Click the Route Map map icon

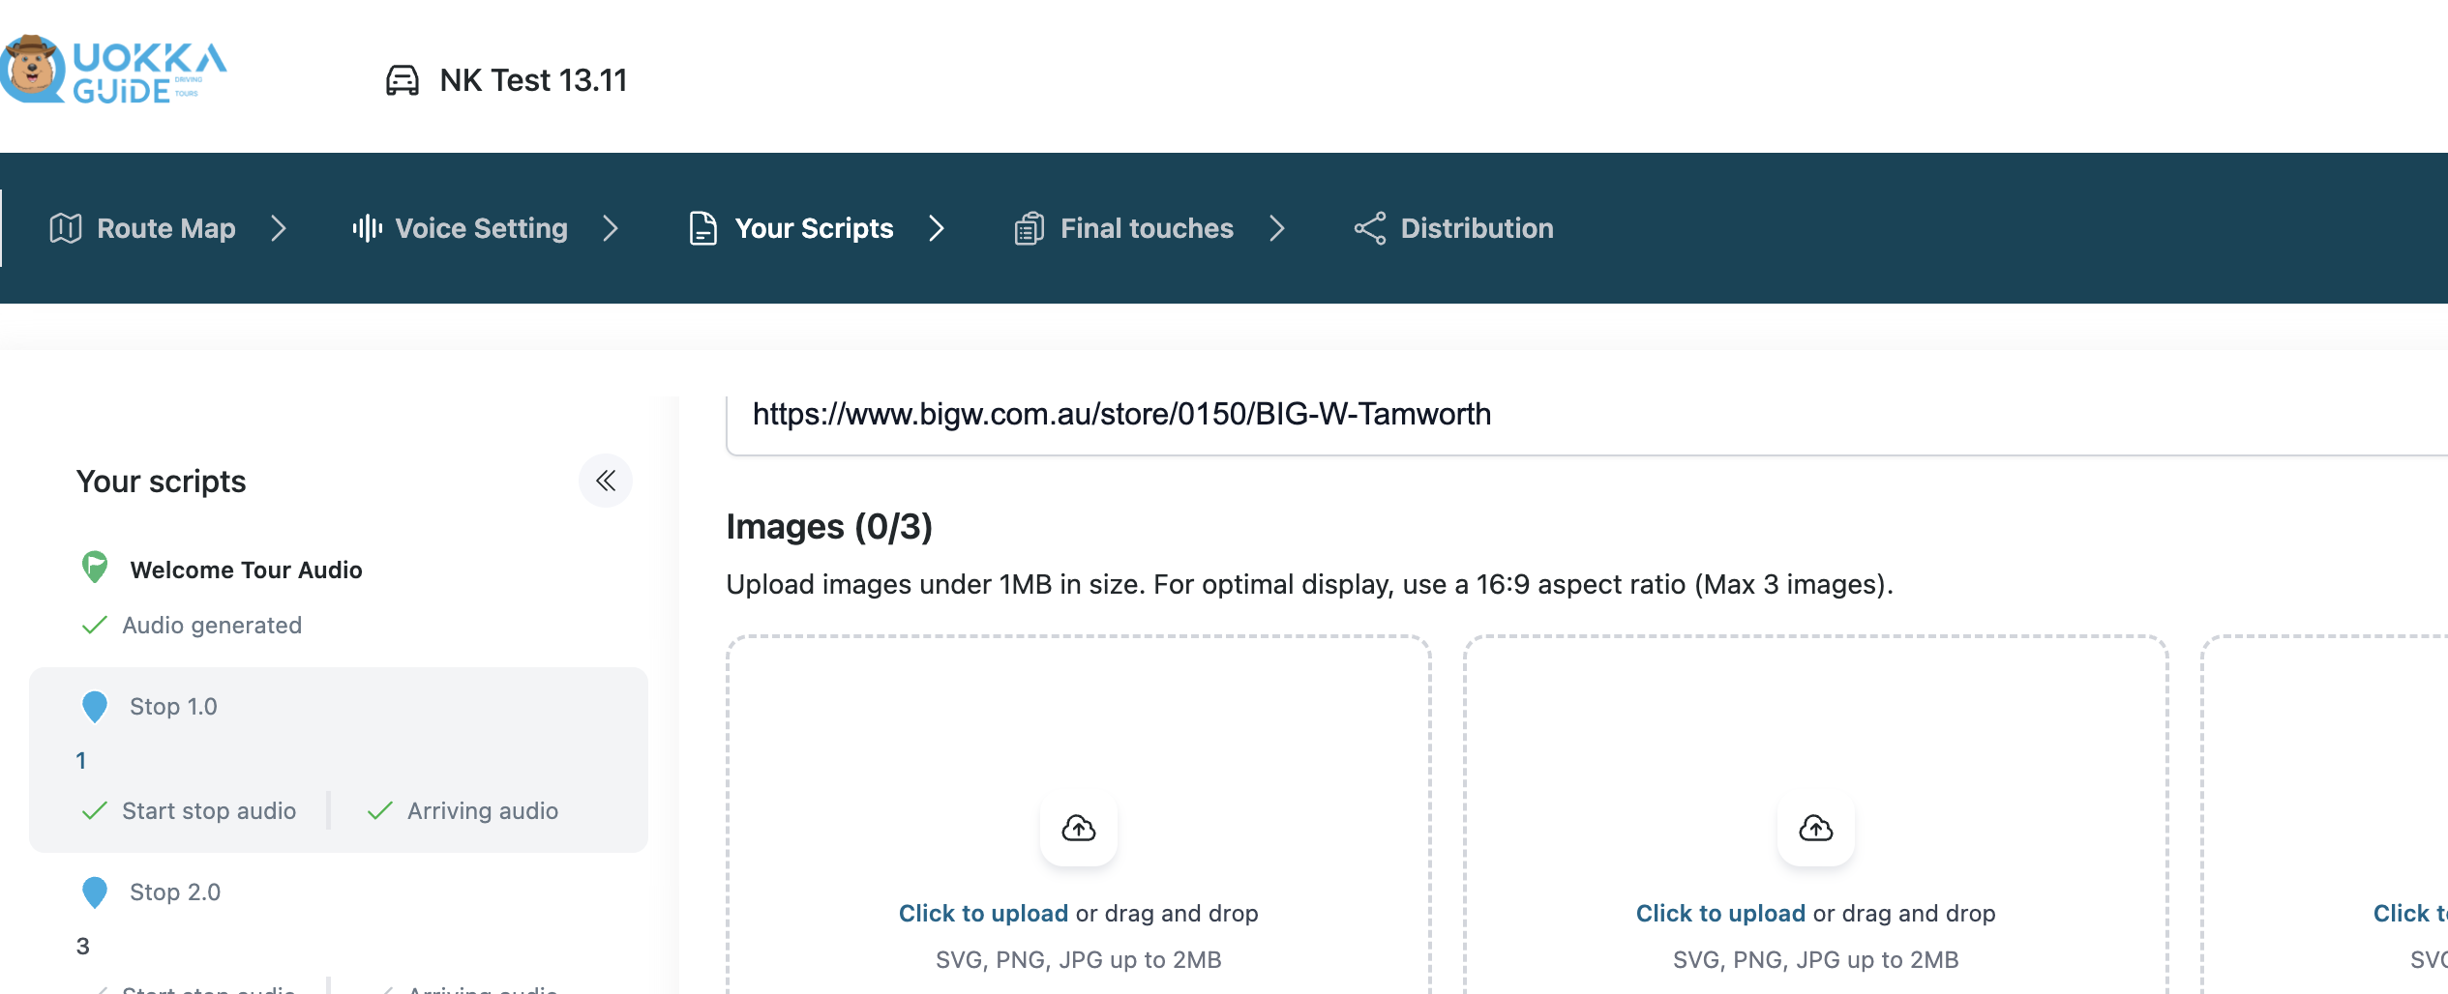tap(66, 228)
